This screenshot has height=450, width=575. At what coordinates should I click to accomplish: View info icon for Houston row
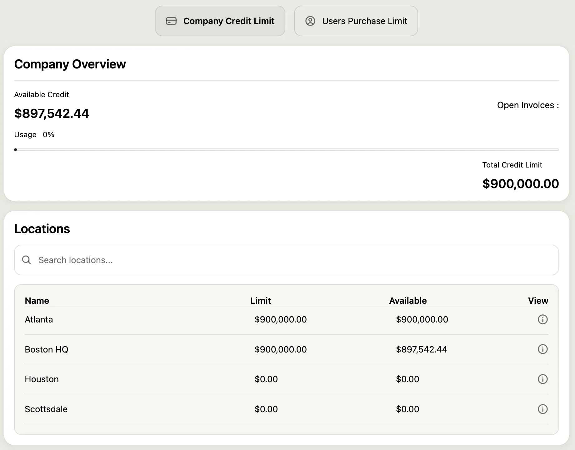point(542,379)
